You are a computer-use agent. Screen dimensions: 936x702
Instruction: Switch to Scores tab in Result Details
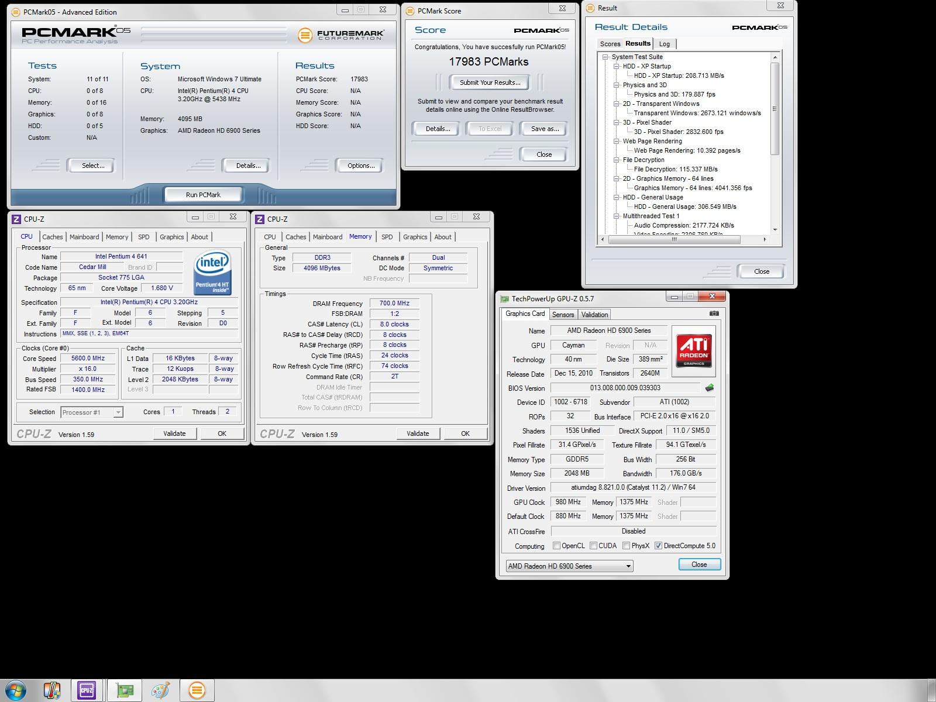[x=610, y=44]
